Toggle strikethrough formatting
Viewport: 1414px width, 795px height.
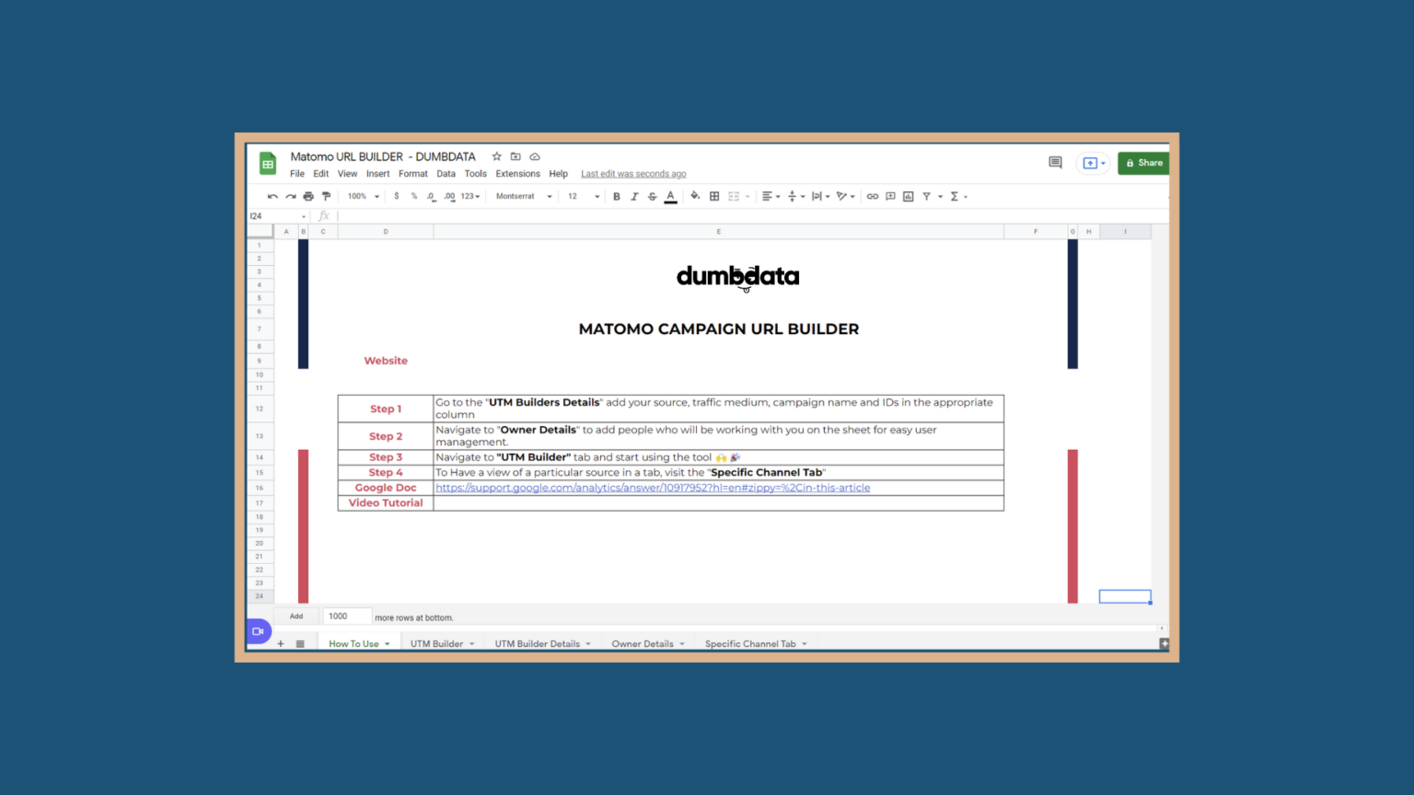[652, 196]
